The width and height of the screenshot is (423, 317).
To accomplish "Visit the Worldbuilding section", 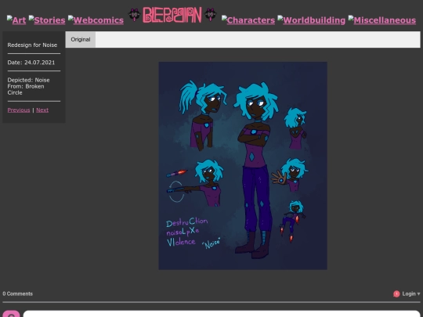I will (x=311, y=20).
